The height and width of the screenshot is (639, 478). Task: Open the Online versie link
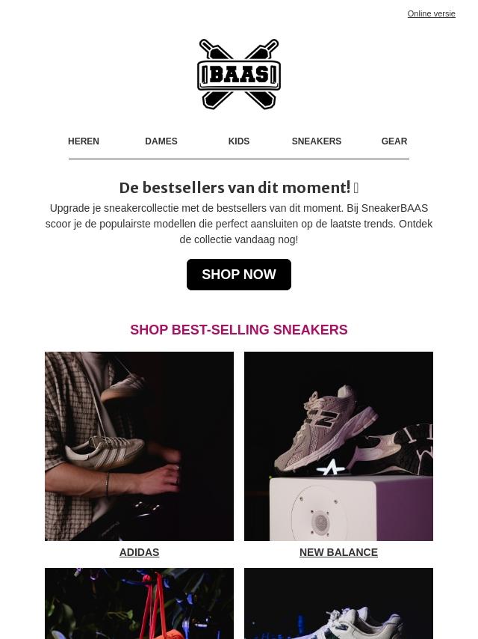[x=431, y=13]
